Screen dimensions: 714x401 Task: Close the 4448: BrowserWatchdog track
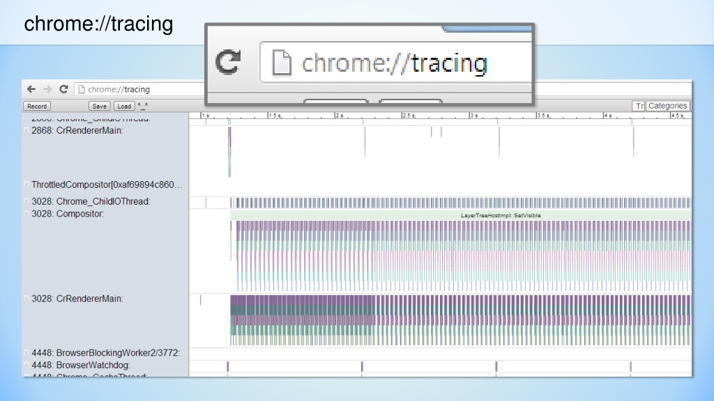[x=26, y=365]
